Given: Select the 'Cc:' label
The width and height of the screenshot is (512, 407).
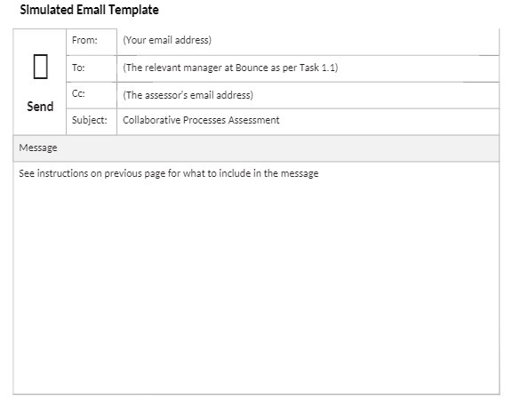Looking at the screenshot, I should tap(78, 93).
